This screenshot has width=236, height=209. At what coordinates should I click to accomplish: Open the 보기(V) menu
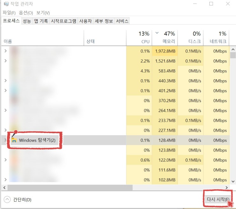point(43,13)
